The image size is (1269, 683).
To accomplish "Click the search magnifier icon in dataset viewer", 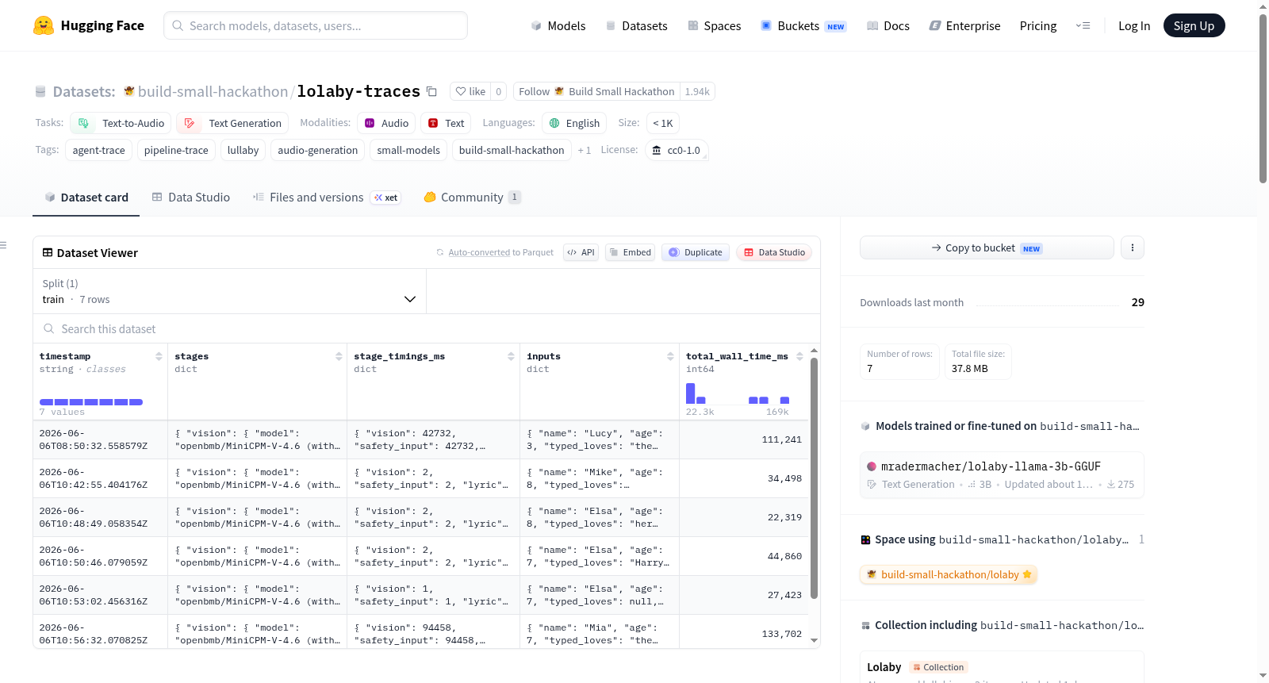I will point(49,328).
